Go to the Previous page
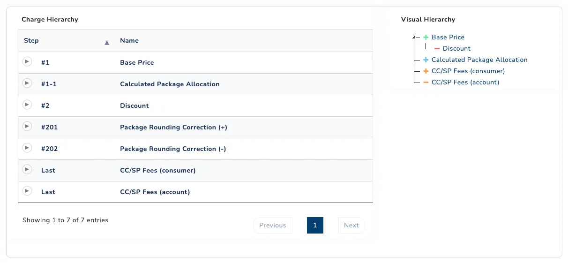 coord(273,225)
